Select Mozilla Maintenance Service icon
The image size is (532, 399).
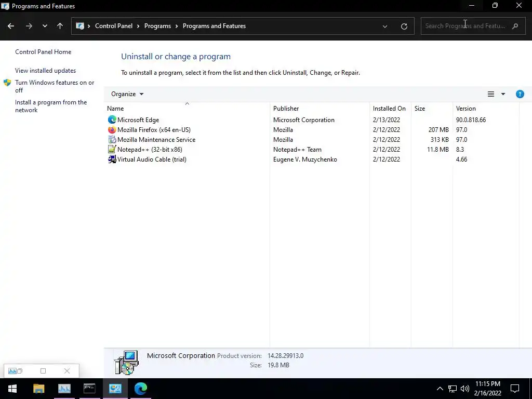coord(112,139)
